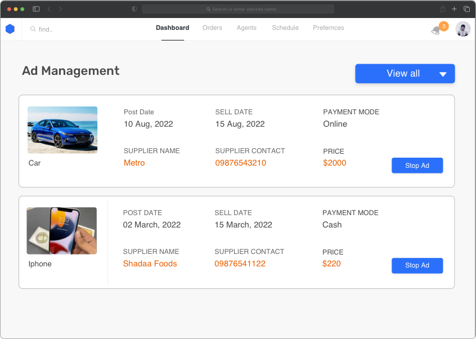476x339 pixels.
Task: Stop the Car ad
Action: 417,166
